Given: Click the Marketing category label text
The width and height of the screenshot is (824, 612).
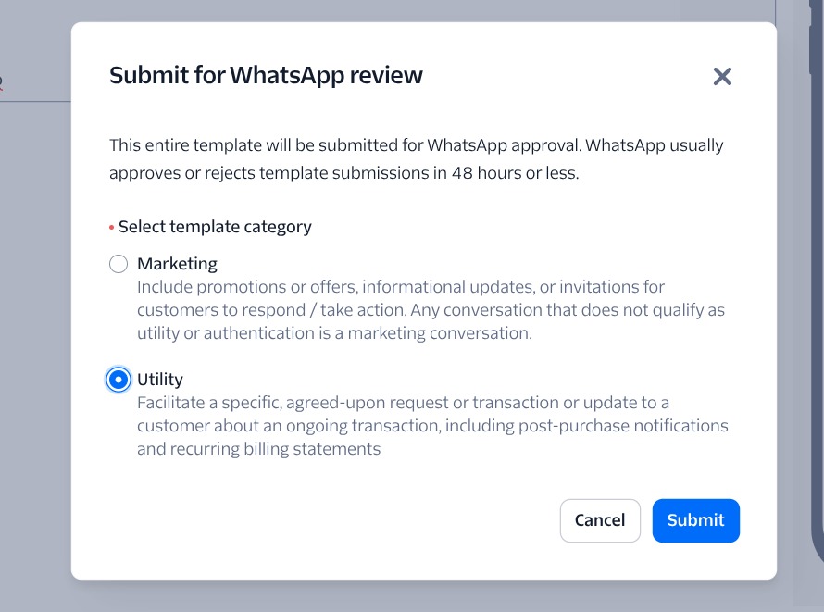Looking at the screenshot, I should tap(177, 264).
